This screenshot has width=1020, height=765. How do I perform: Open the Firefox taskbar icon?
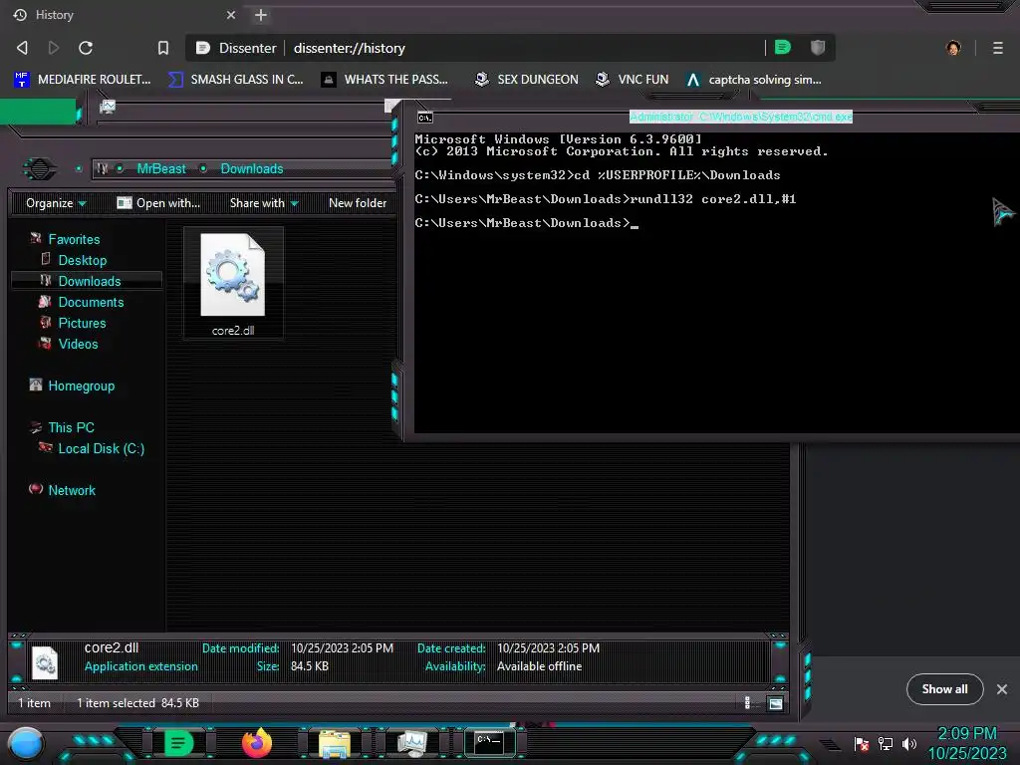(256, 742)
